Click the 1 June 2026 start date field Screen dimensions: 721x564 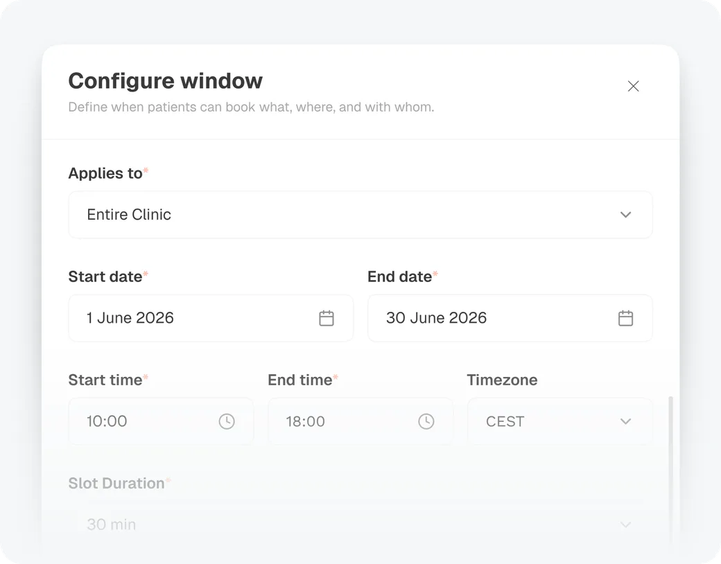pos(211,318)
